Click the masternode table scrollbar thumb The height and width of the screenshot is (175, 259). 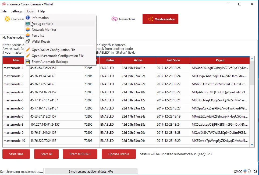click(252, 73)
